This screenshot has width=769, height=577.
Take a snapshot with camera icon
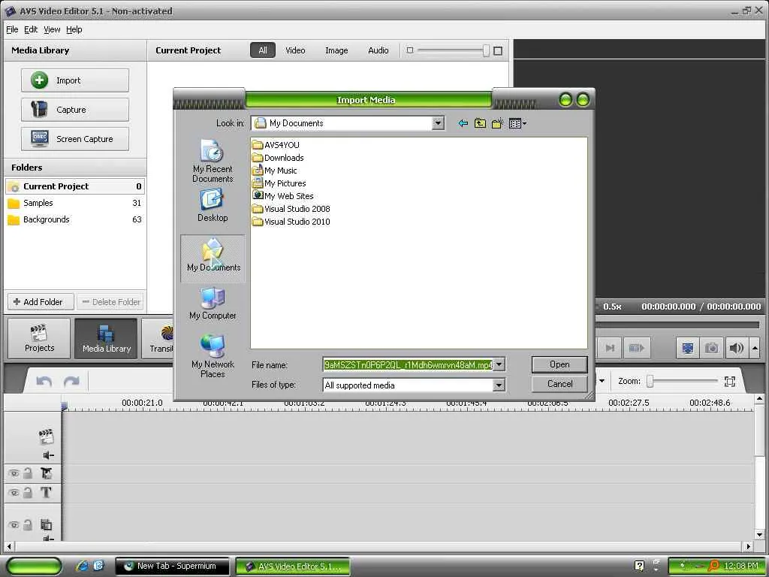[x=712, y=348]
